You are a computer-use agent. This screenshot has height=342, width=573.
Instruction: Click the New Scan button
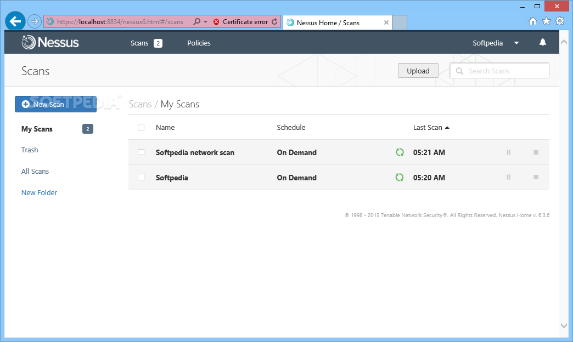(55, 104)
